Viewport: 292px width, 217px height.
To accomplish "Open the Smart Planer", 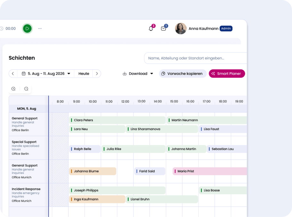I will click(227, 74).
